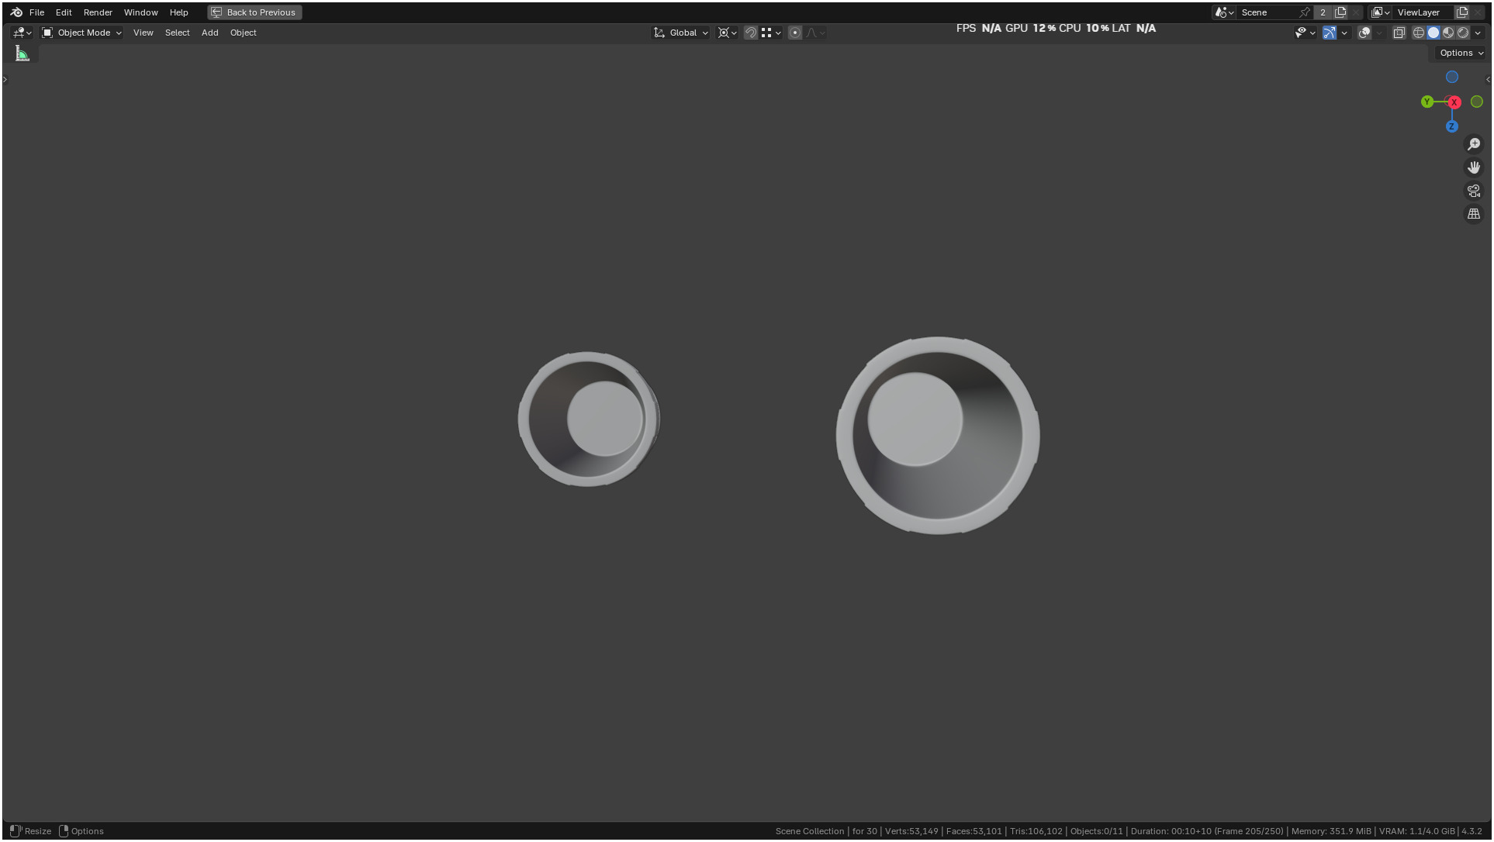The height and width of the screenshot is (842, 1494).
Task: Toggle camera view icon
Action: tap(1474, 191)
